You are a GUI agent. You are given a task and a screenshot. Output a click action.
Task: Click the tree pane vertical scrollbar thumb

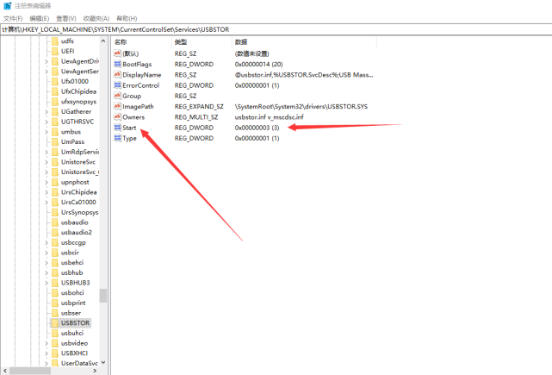(103, 296)
